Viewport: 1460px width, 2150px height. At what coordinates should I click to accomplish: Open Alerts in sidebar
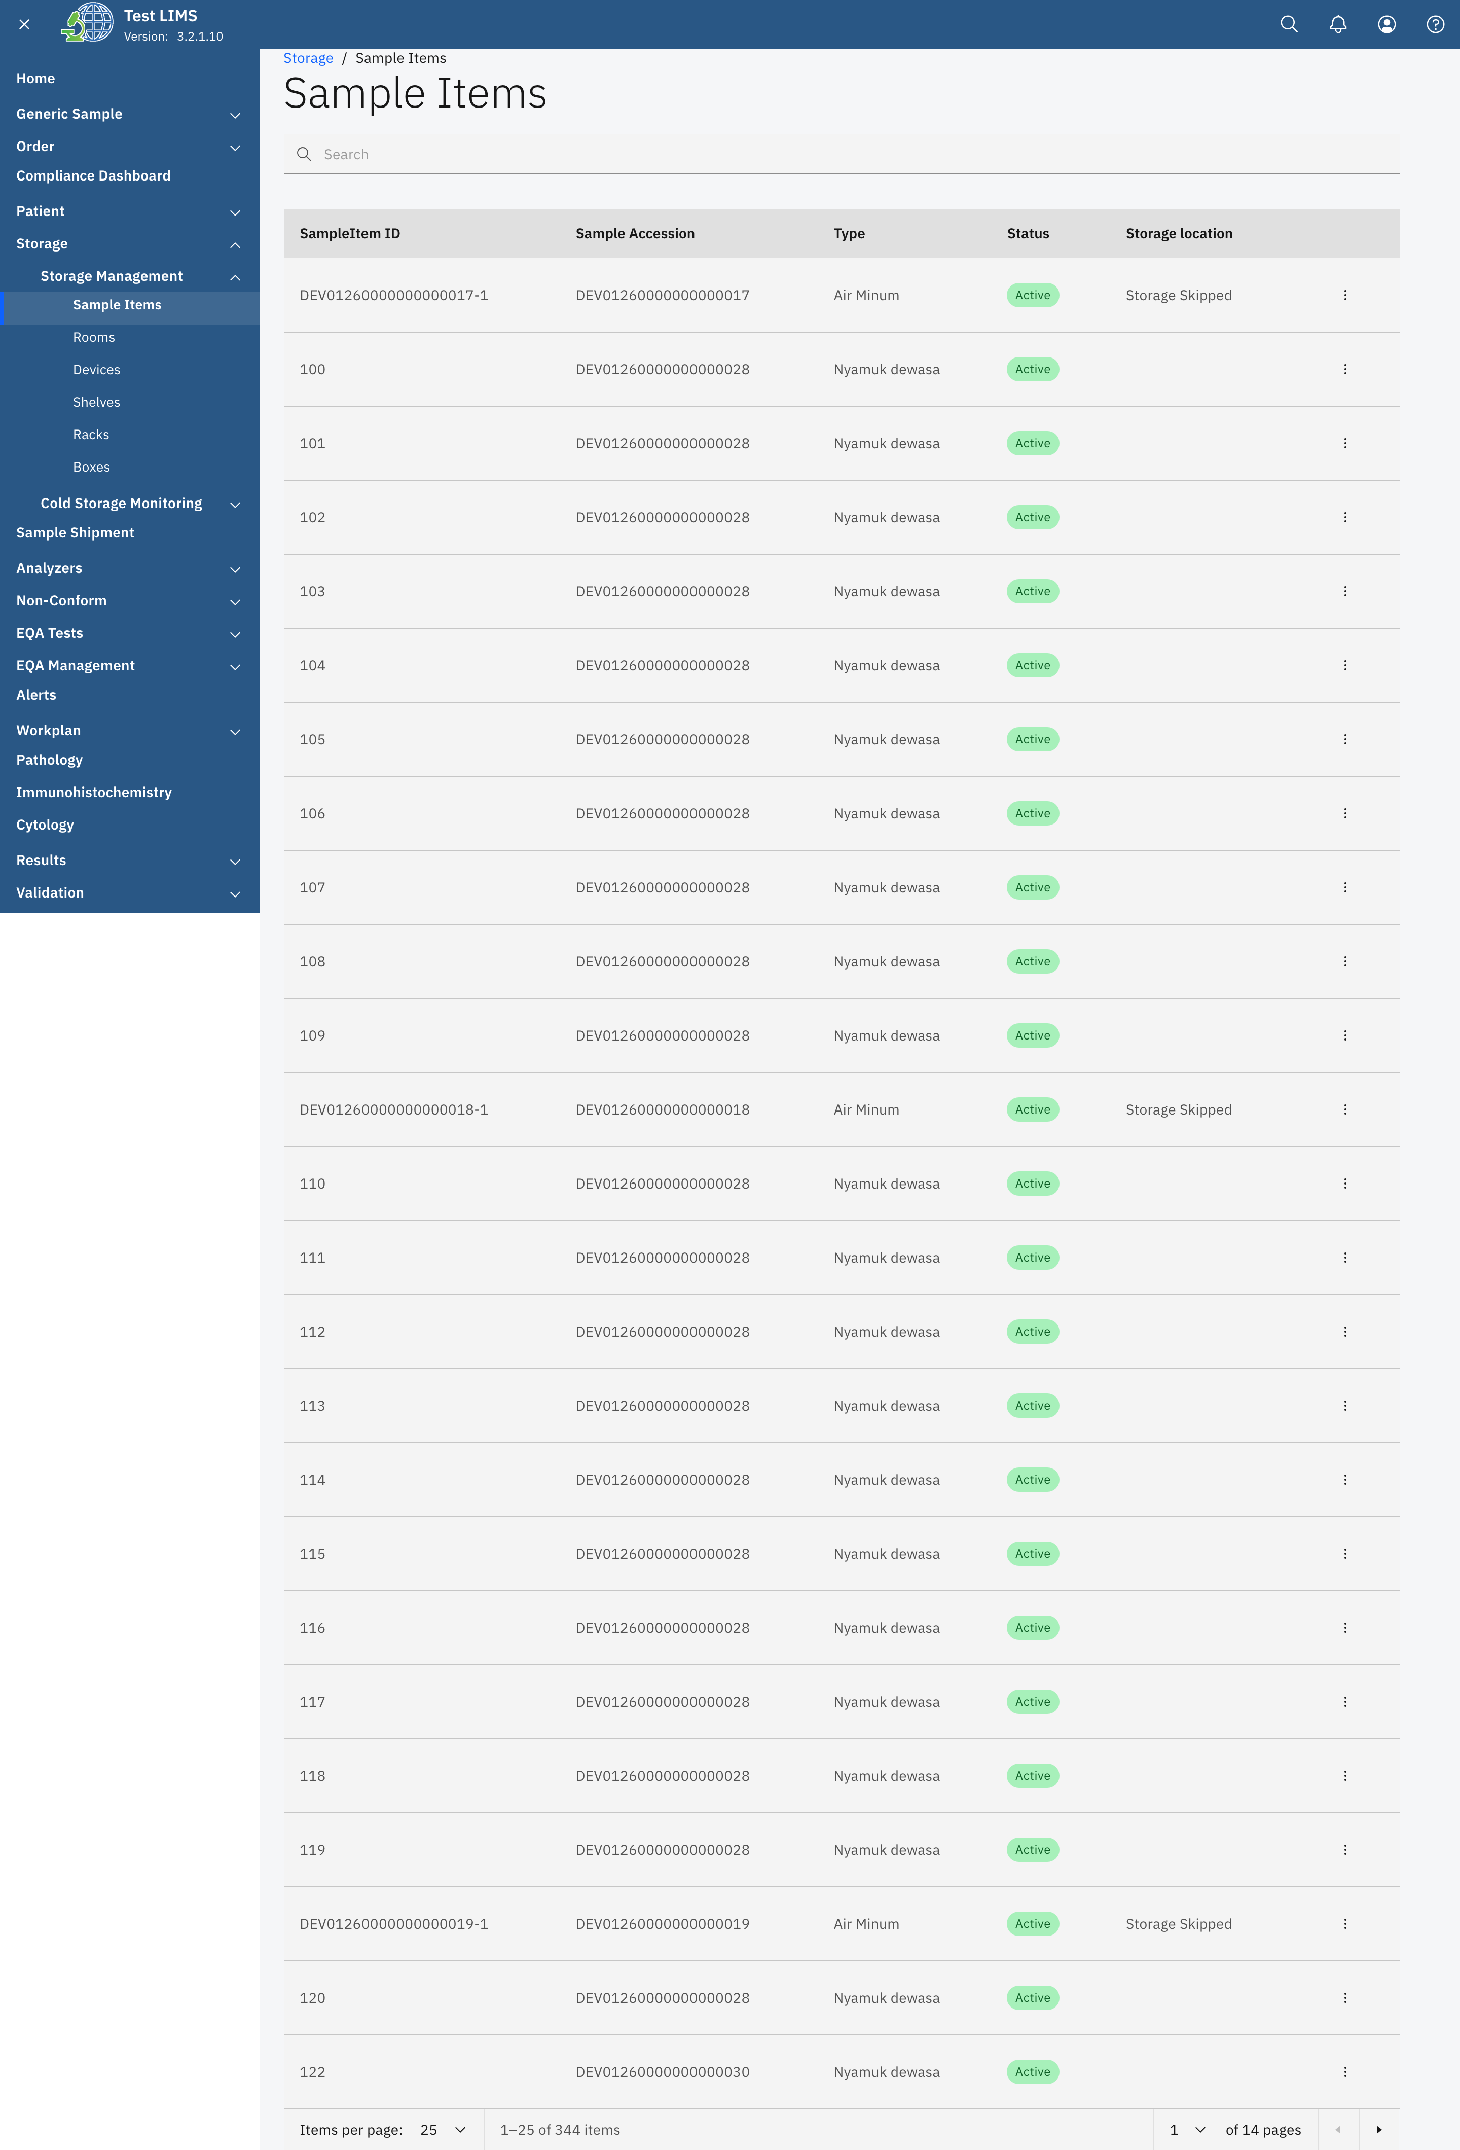36,695
